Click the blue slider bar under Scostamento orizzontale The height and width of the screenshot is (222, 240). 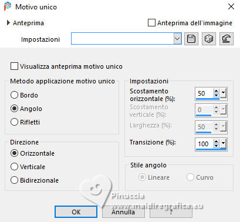208,99
